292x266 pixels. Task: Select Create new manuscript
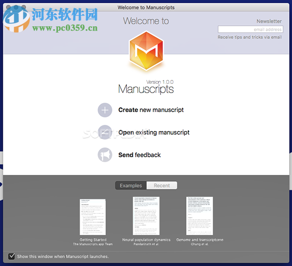click(151, 110)
